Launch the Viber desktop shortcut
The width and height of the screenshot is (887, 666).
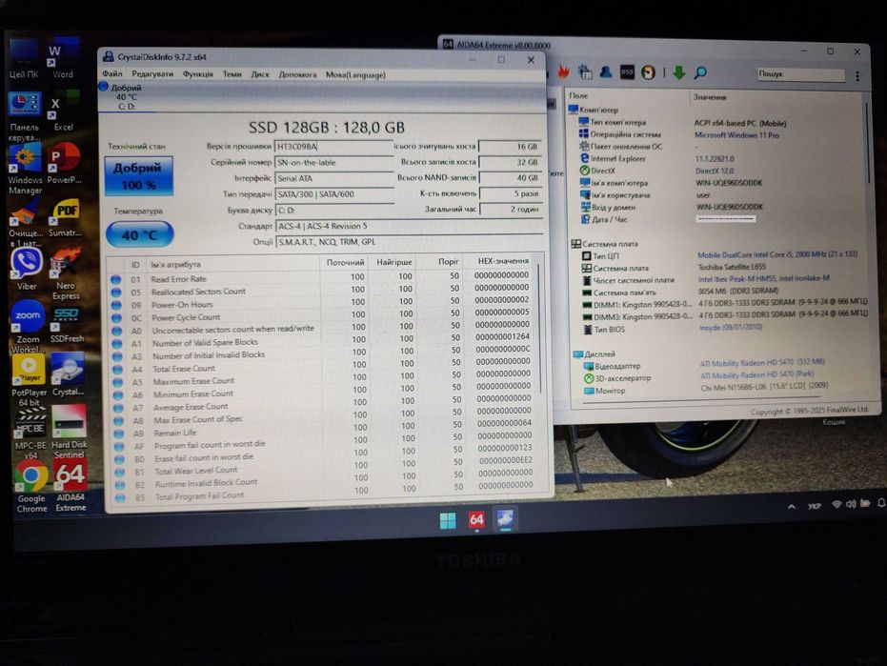pos(26,269)
